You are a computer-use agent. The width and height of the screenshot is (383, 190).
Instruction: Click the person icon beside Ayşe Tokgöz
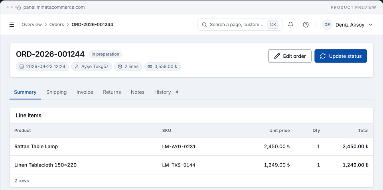[77, 67]
